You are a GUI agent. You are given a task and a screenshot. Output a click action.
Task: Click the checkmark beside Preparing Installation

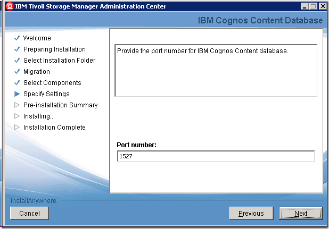point(17,49)
